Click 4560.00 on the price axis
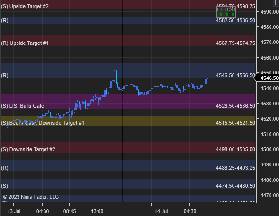 tap(270, 58)
